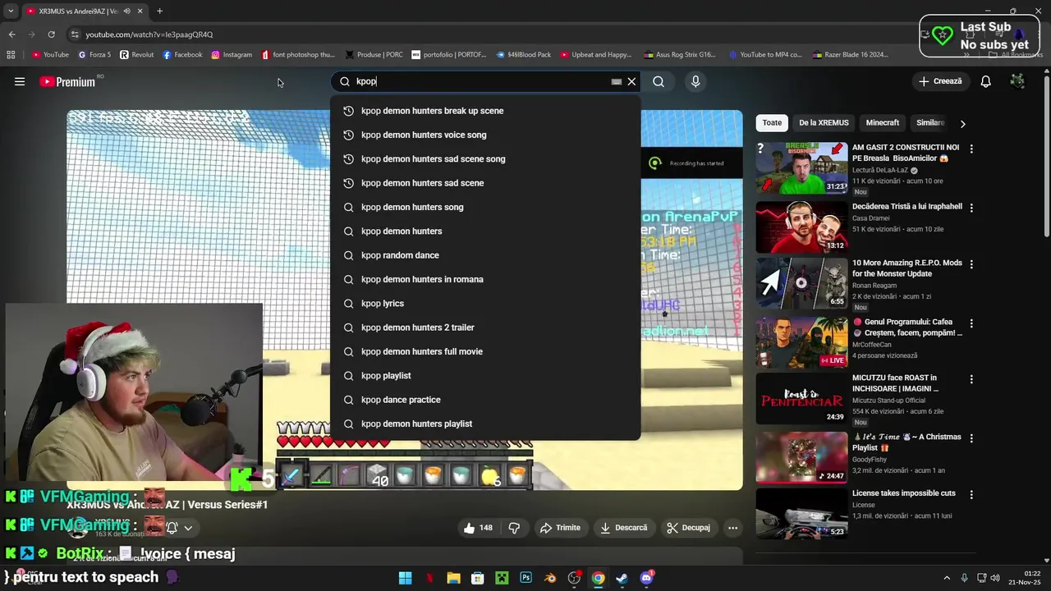Open the on-screen keyboard in search box
The width and height of the screenshot is (1051, 591).
pyautogui.click(x=616, y=81)
